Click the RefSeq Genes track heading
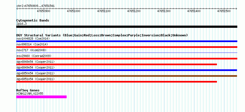The image size is (245, 112). click(x=28, y=90)
